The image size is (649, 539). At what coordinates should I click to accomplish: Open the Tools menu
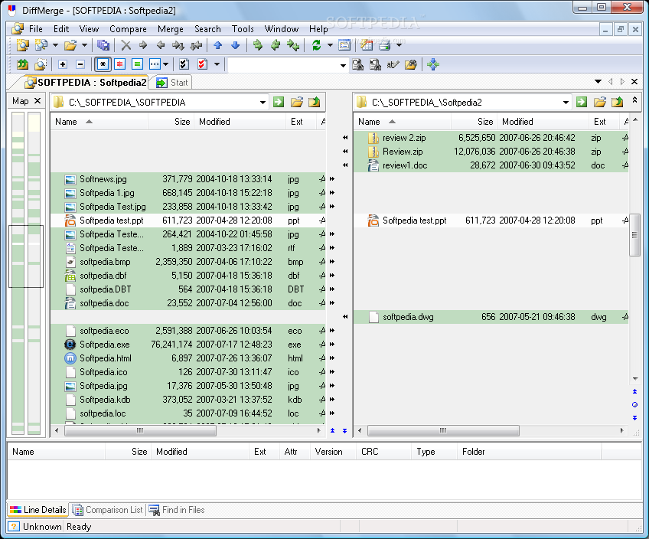click(x=243, y=29)
